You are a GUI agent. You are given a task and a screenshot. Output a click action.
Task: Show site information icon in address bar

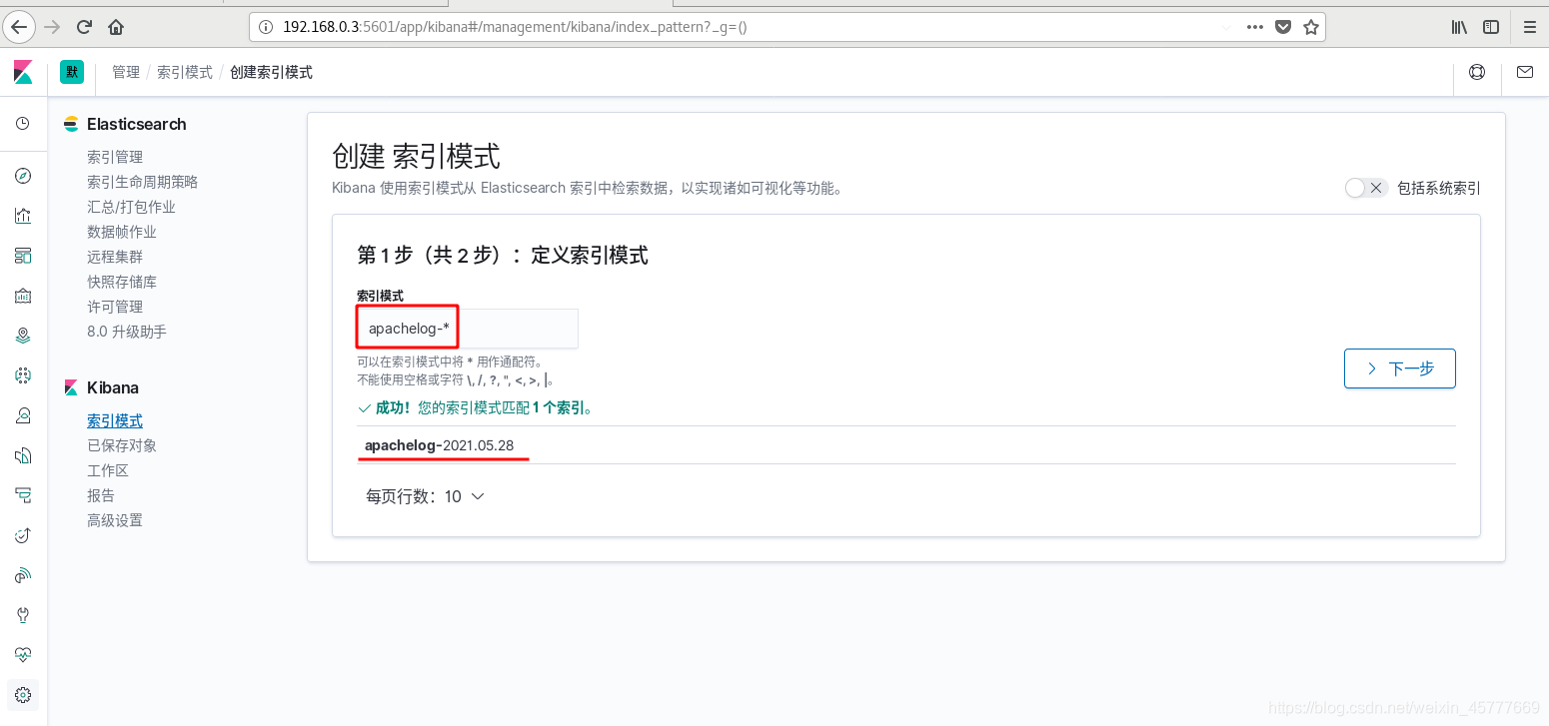(266, 27)
